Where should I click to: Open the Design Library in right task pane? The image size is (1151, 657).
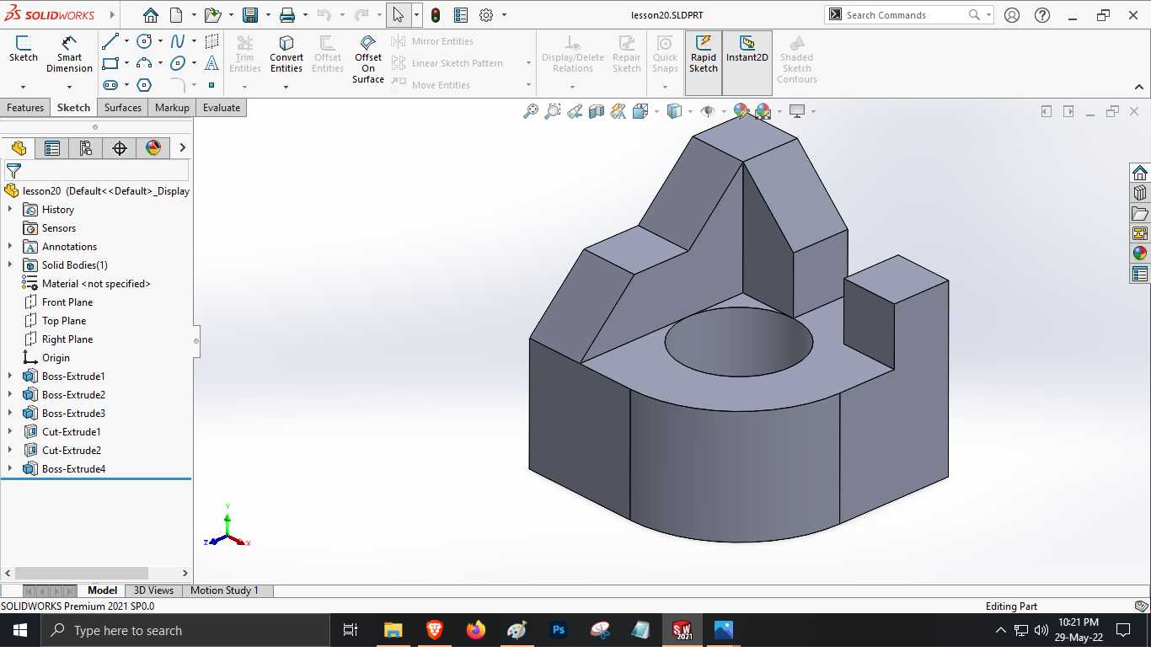click(x=1140, y=193)
